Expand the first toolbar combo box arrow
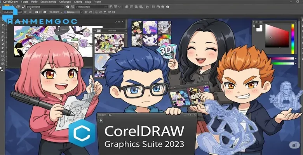Image resolution: width=303 pixels, height=155 pixels. [62, 7]
